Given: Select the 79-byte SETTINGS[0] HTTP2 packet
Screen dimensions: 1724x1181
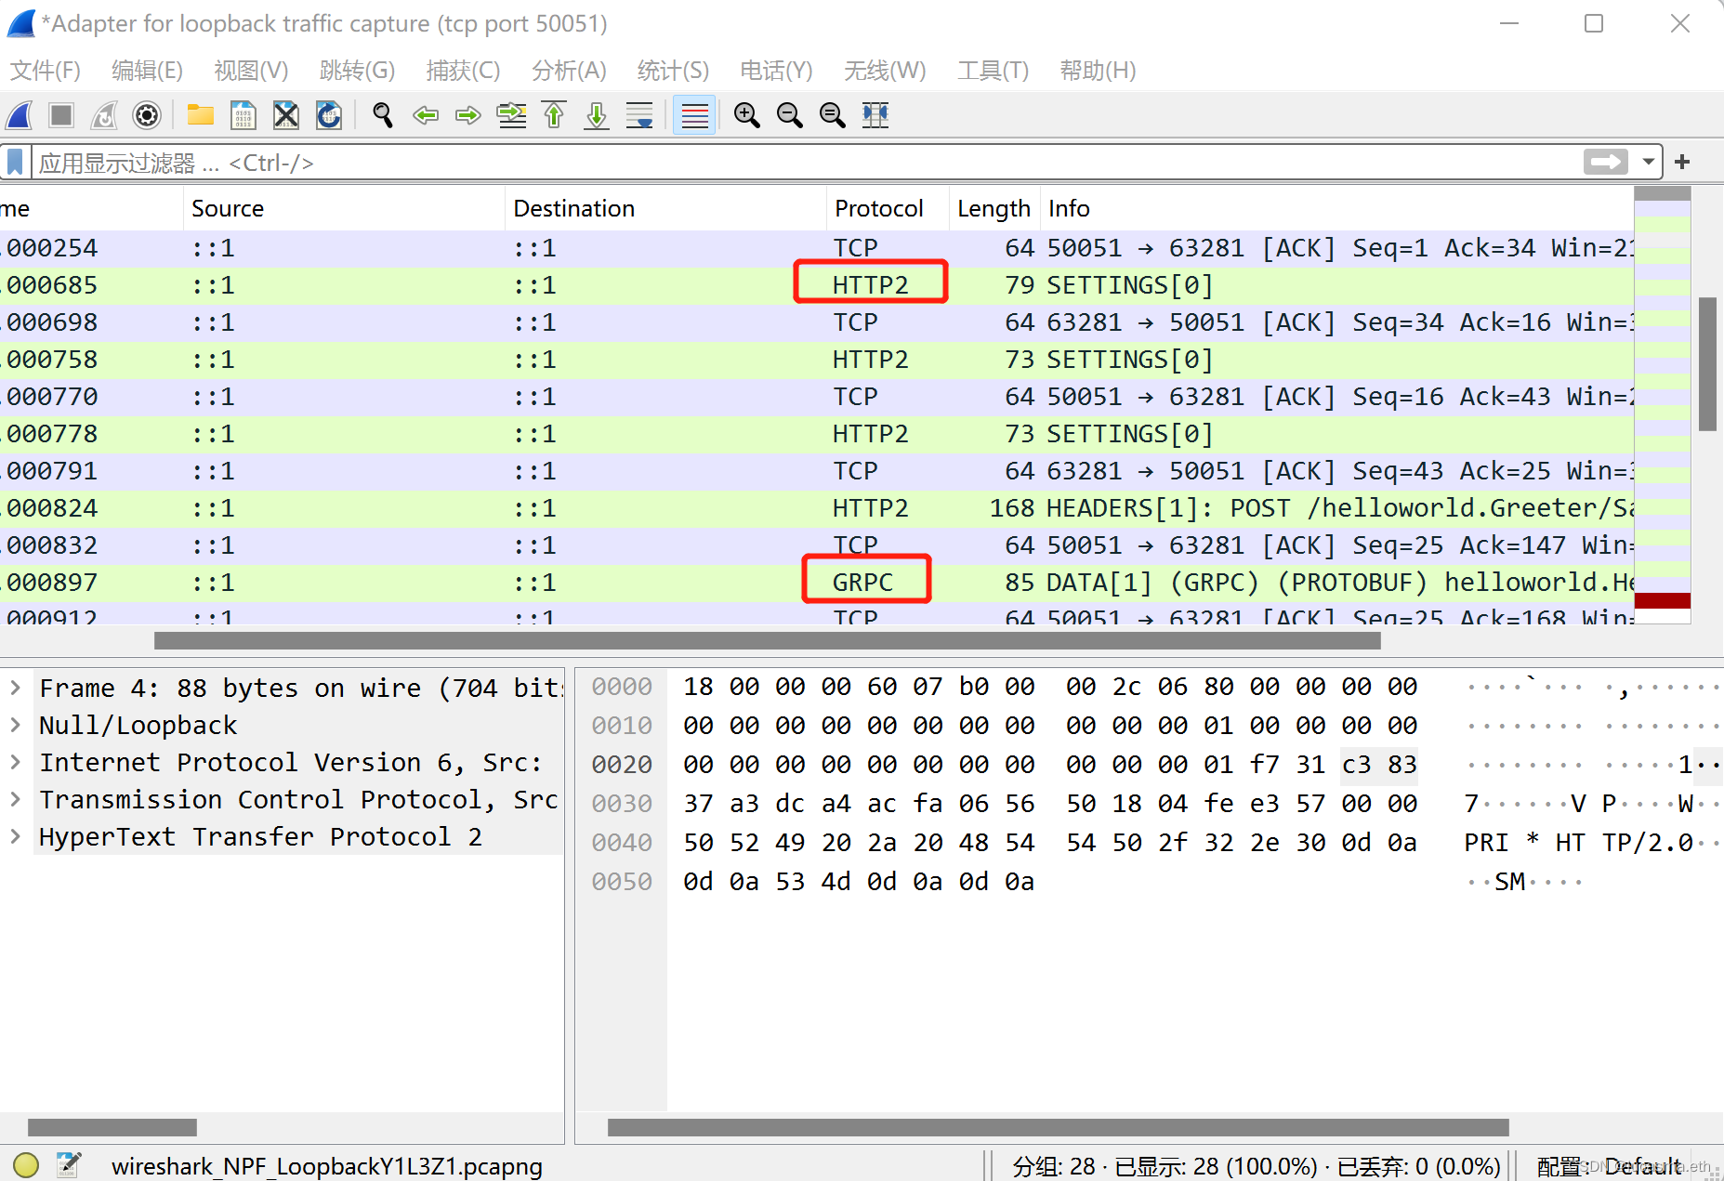Looking at the screenshot, I should pos(816,285).
